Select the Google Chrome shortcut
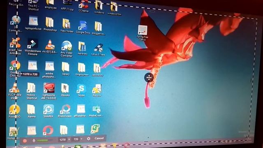Viewport: 263px width, 148px height. click(15, 69)
